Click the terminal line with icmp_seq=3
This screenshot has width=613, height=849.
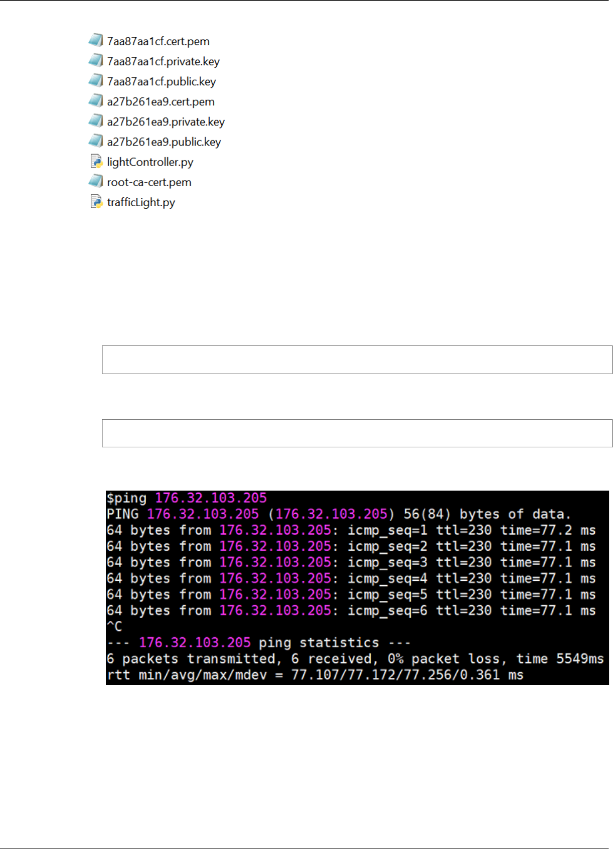click(351, 563)
